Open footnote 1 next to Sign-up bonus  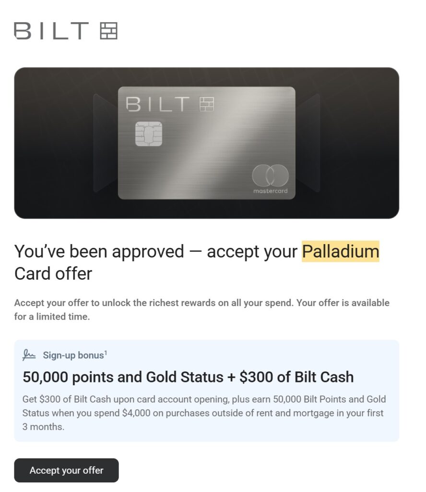click(106, 353)
